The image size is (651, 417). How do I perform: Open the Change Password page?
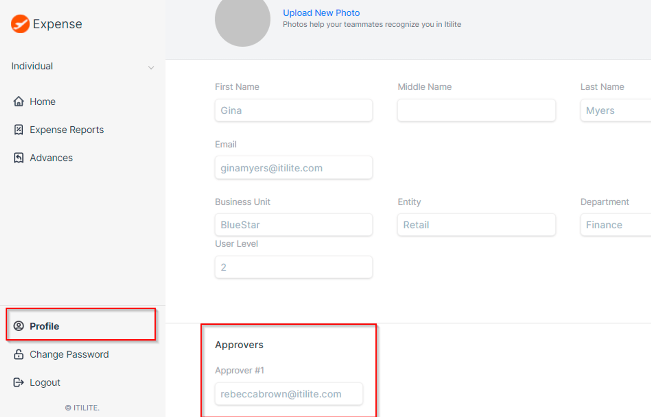[69, 354]
